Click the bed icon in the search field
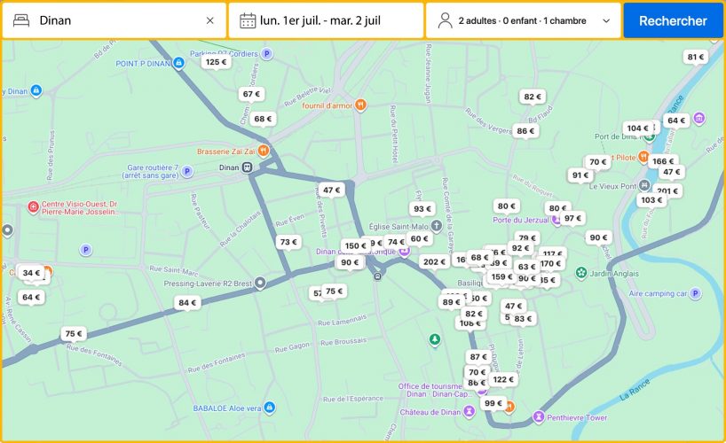The height and width of the screenshot is (443, 726). click(21, 20)
